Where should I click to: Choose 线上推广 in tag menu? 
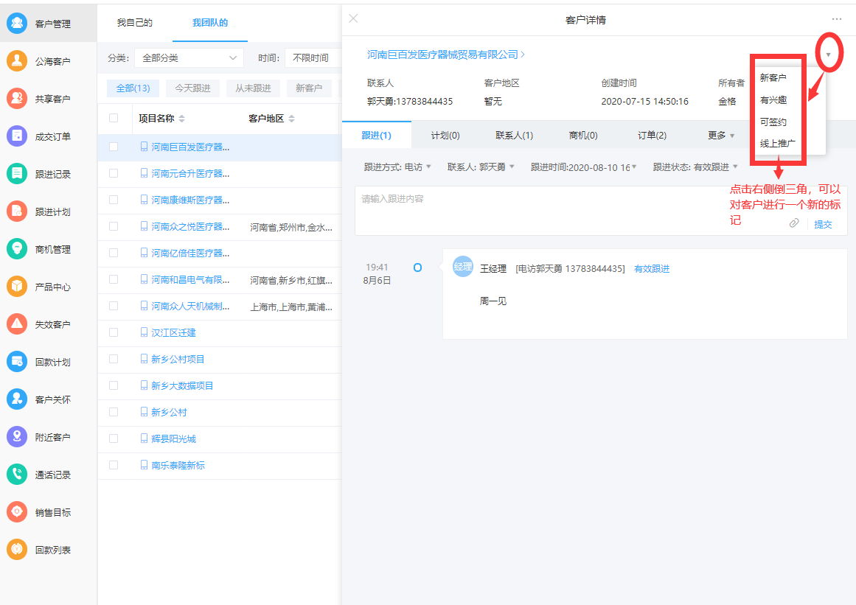click(x=777, y=144)
